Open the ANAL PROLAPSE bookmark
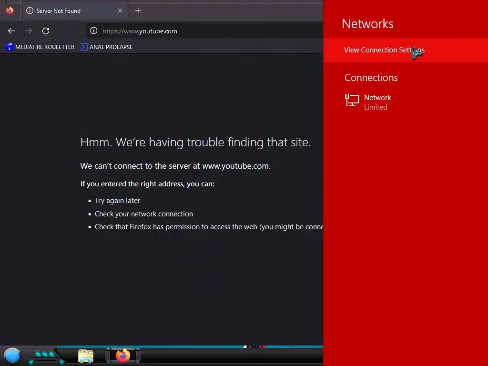The image size is (488, 366). point(107,47)
